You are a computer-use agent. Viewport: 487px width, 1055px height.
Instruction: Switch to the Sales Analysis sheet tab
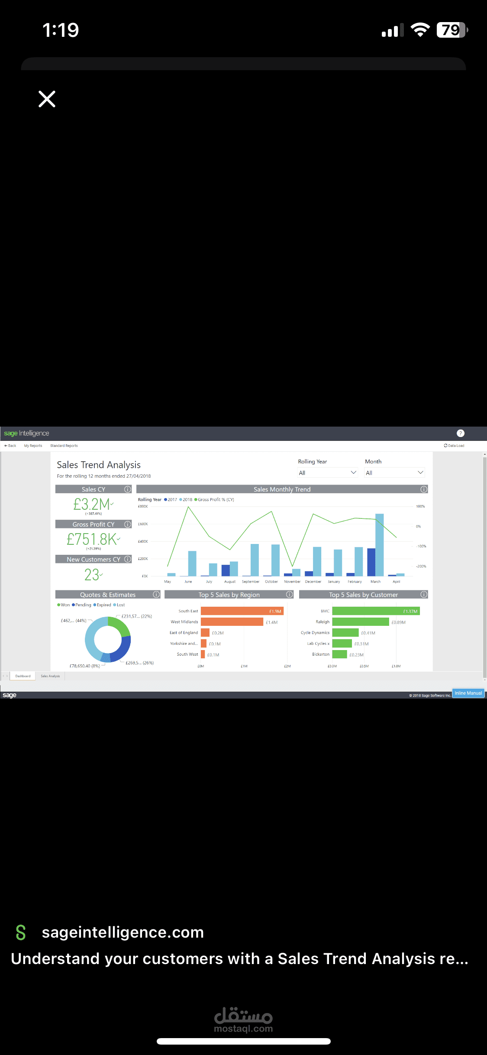click(x=50, y=676)
